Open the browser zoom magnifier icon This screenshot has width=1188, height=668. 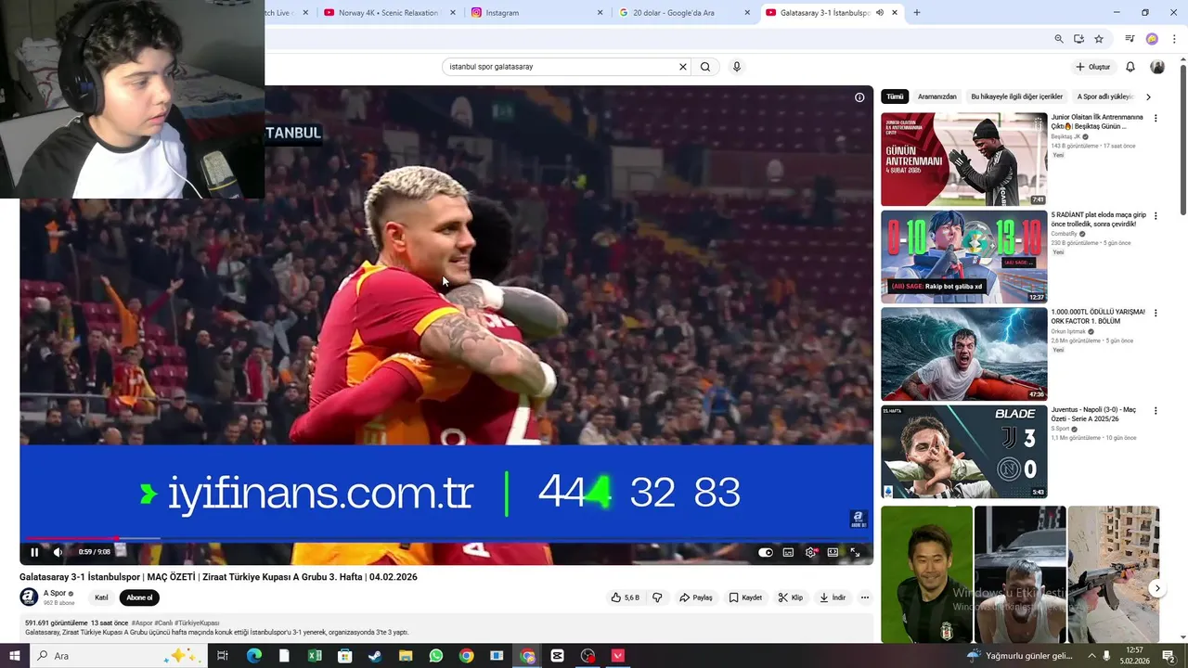tap(1059, 39)
